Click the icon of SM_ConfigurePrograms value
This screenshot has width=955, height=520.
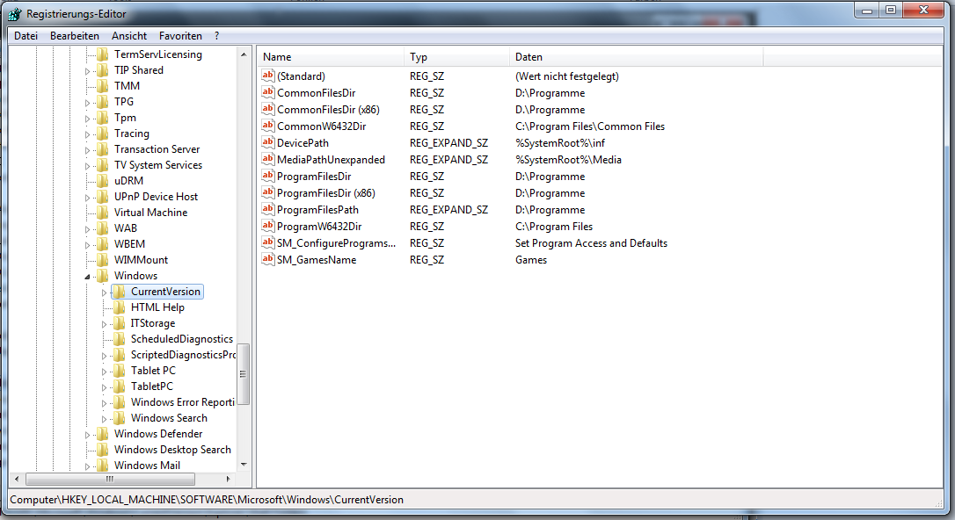[268, 242]
